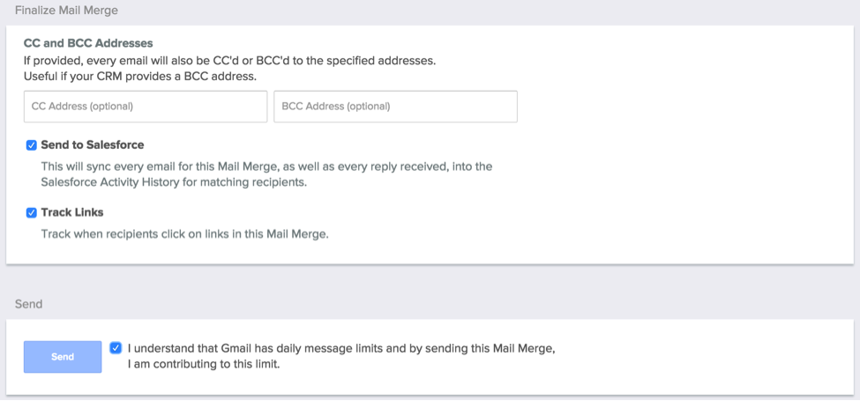Click the CC Address input field
Viewport: 860px width, 401px height.
(146, 107)
